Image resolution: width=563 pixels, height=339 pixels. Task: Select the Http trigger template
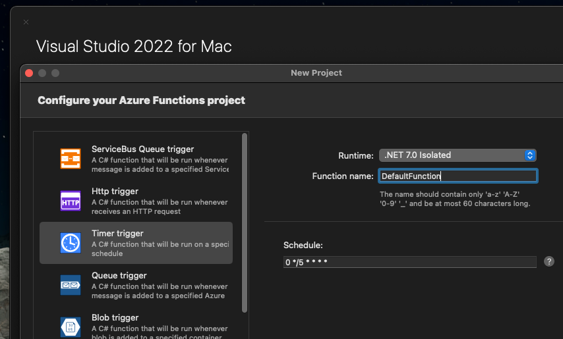[136, 201]
